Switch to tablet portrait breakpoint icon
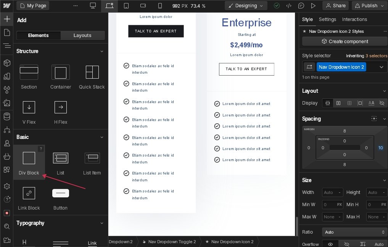This screenshot has width=388, height=247. click(x=126, y=6)
